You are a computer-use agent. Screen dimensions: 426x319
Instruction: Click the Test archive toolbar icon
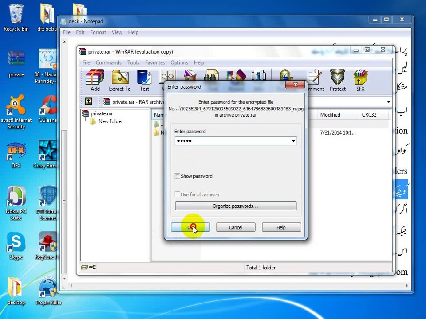144,80
